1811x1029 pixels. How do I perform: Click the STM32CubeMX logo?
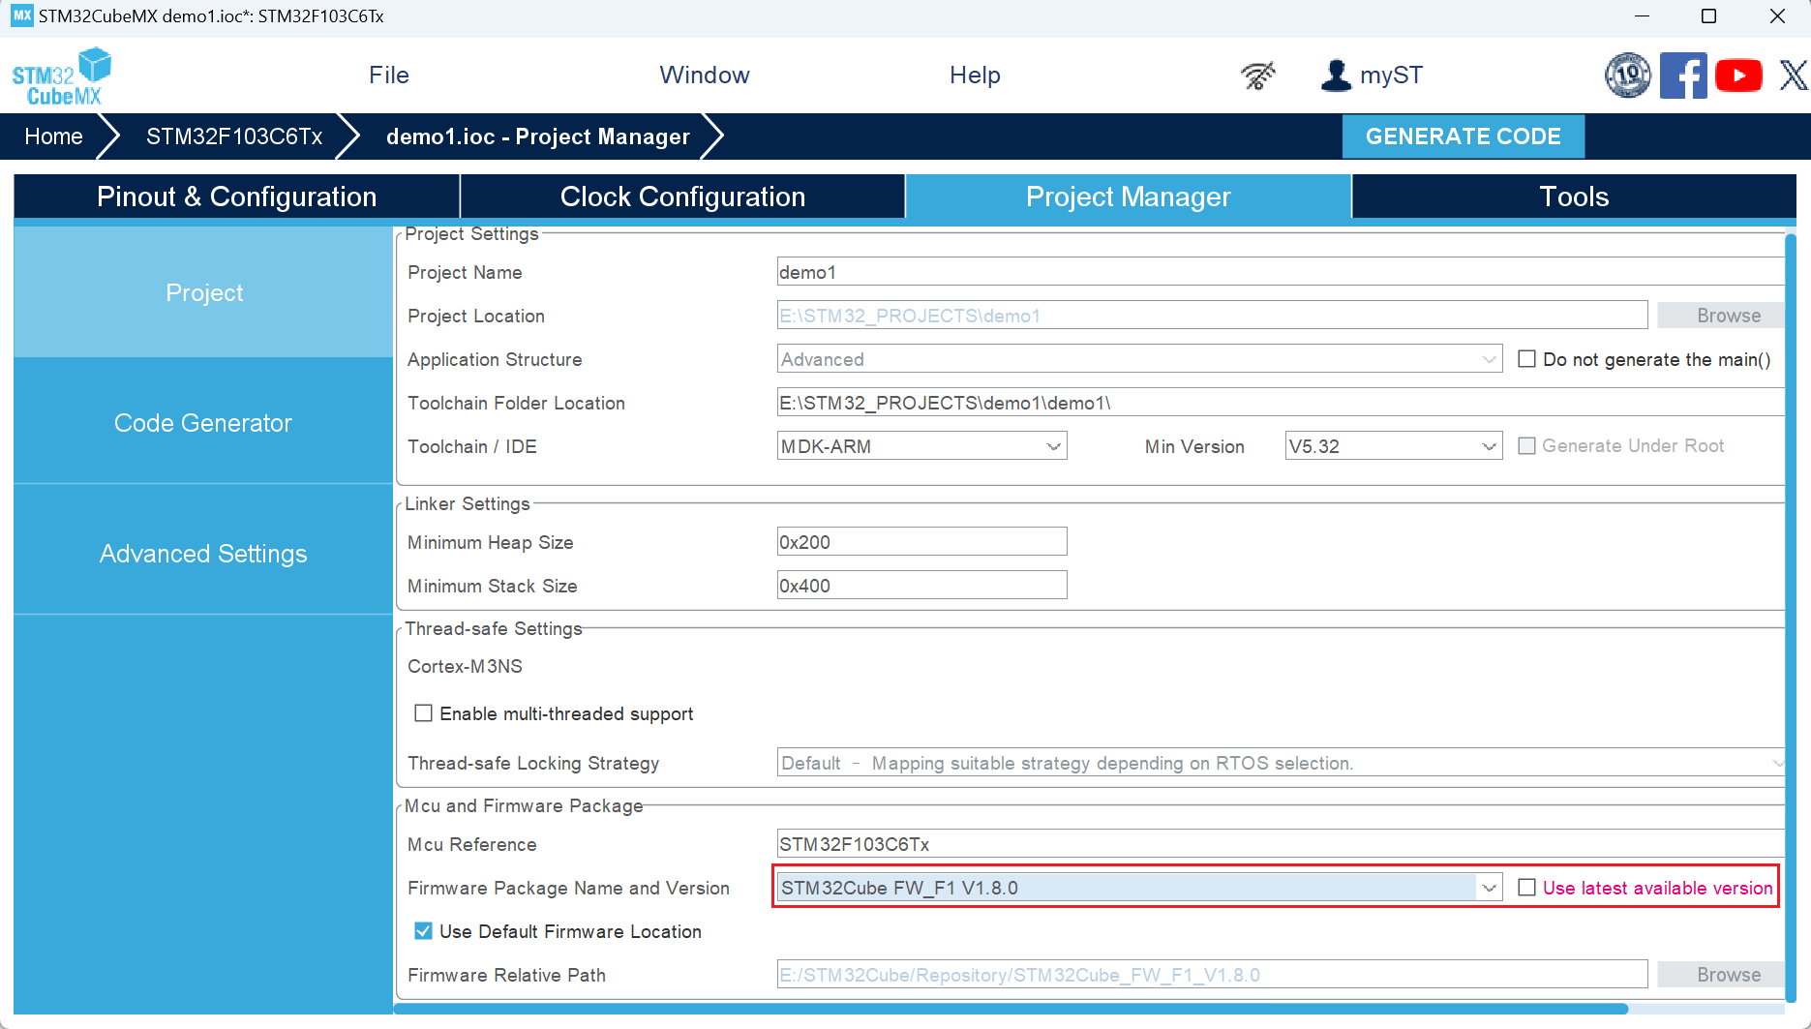click(61, 76)
